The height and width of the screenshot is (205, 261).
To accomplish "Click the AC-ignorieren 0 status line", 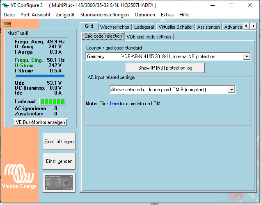I will 36,108.
